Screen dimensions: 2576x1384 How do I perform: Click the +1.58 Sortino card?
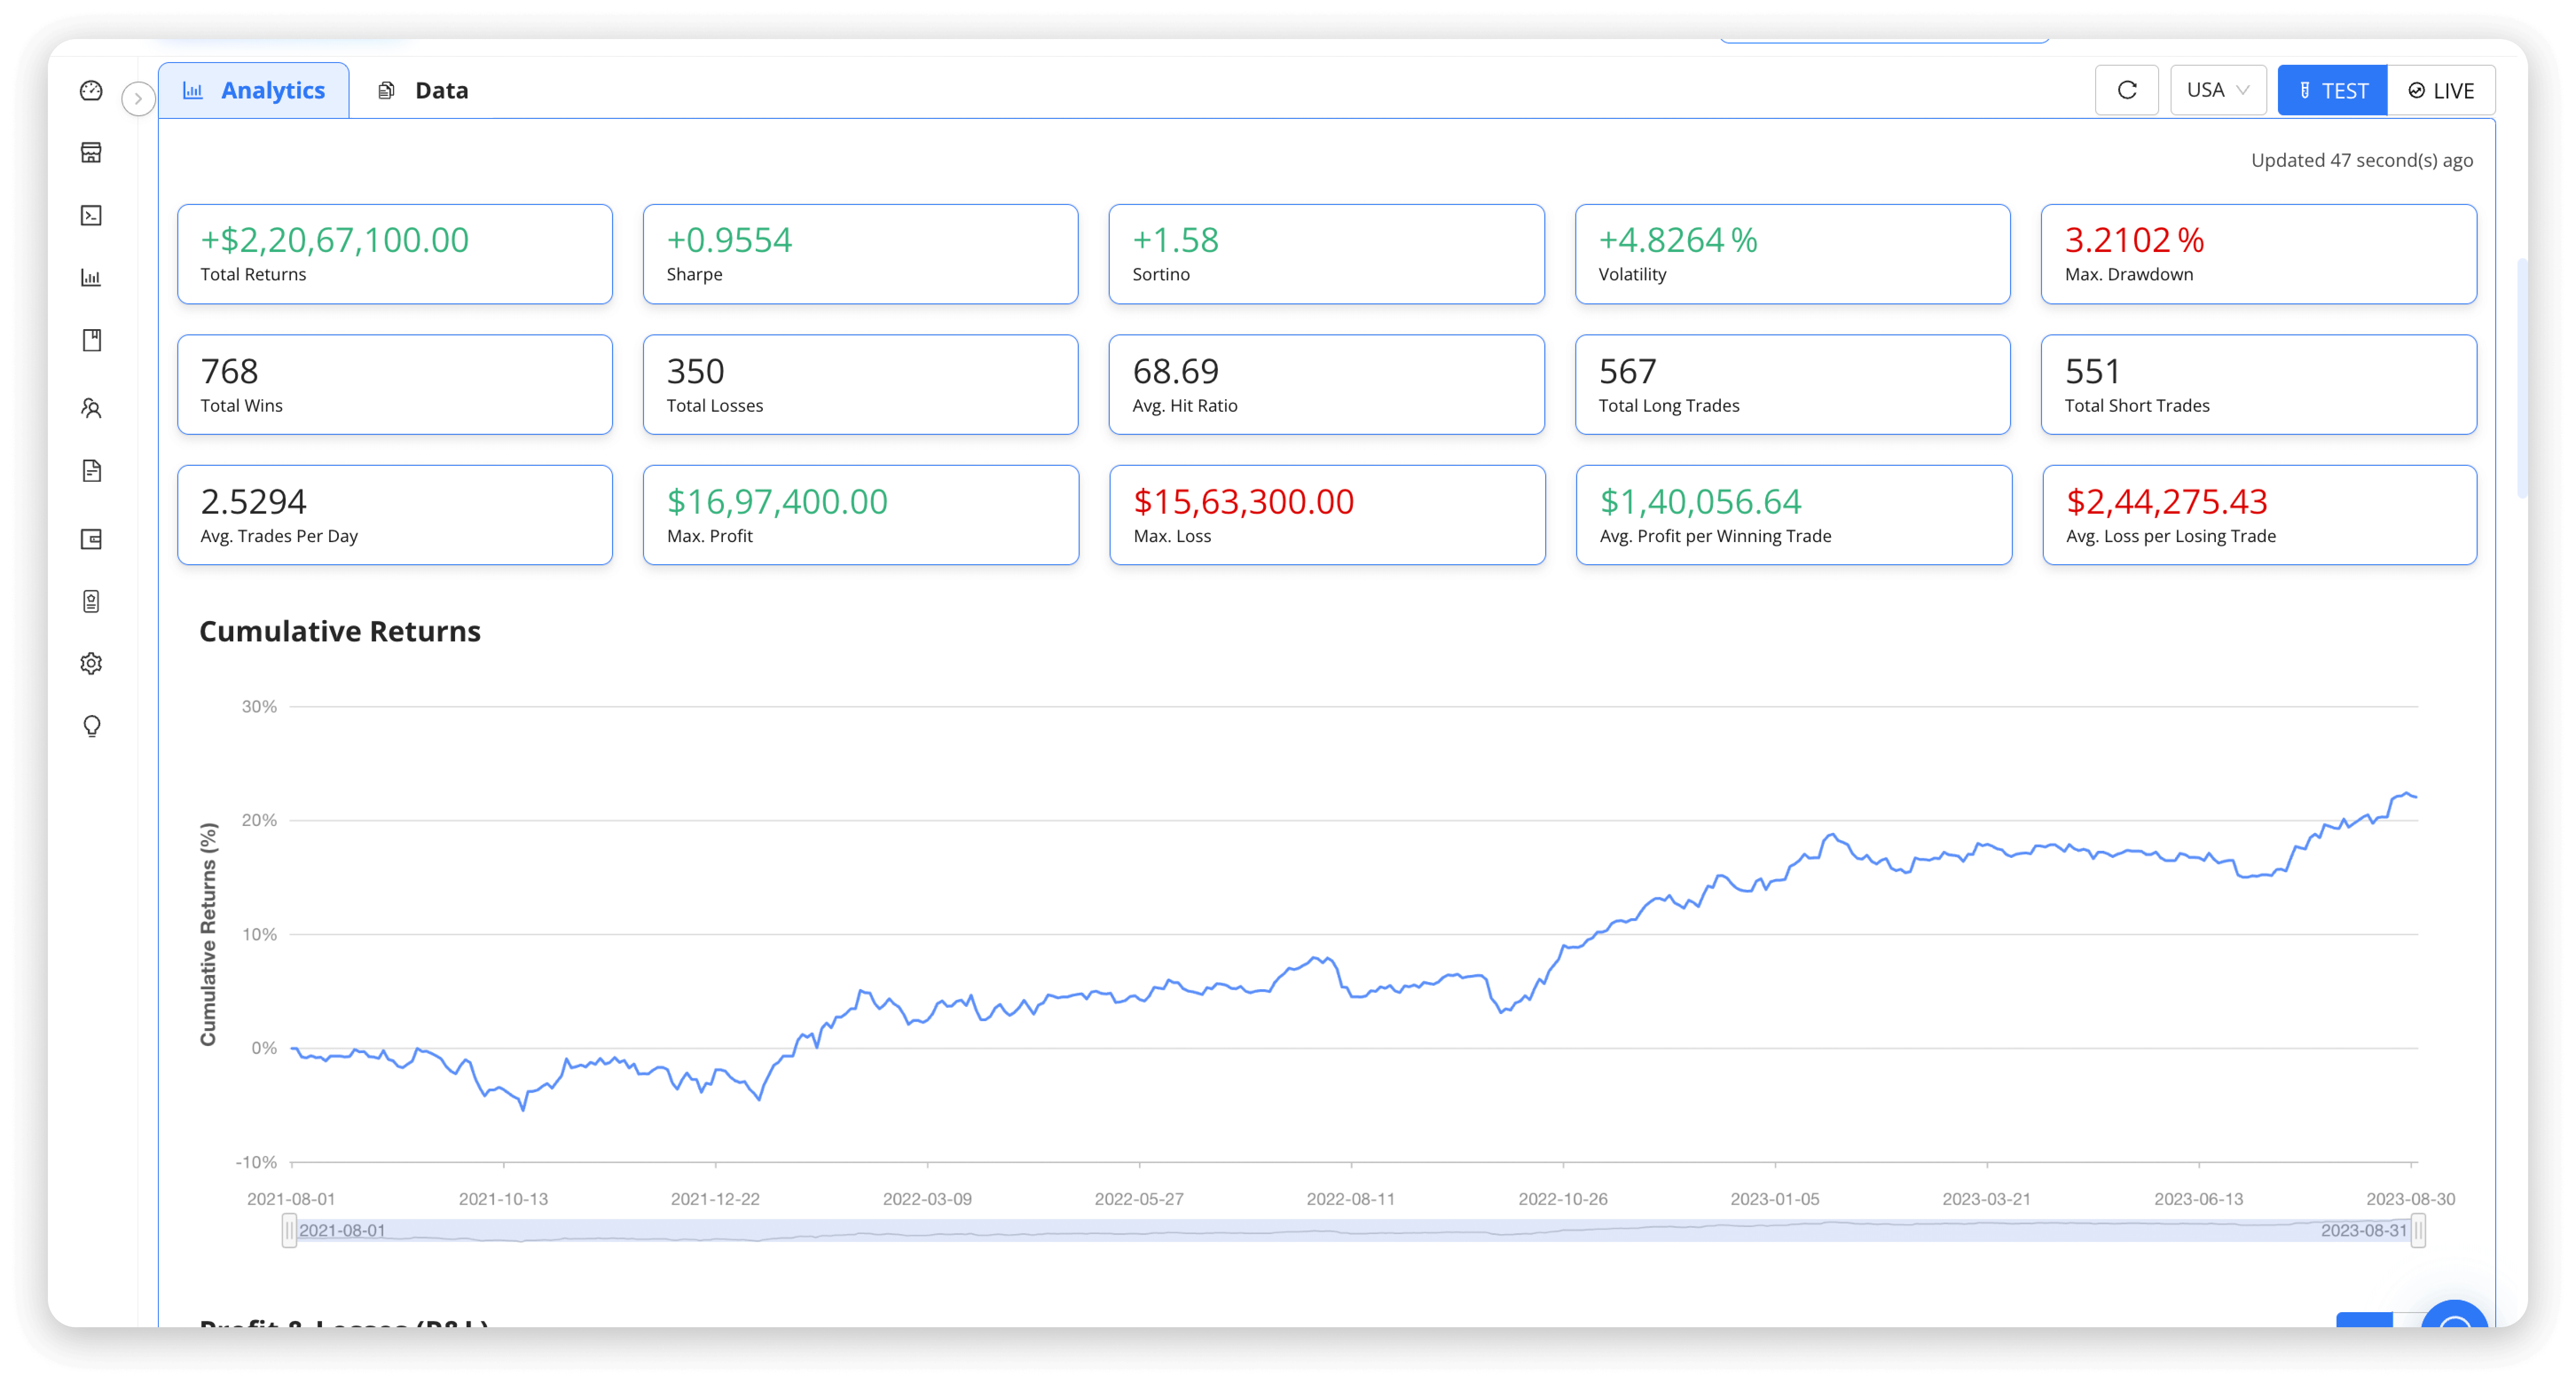[x=1326, y=254]
